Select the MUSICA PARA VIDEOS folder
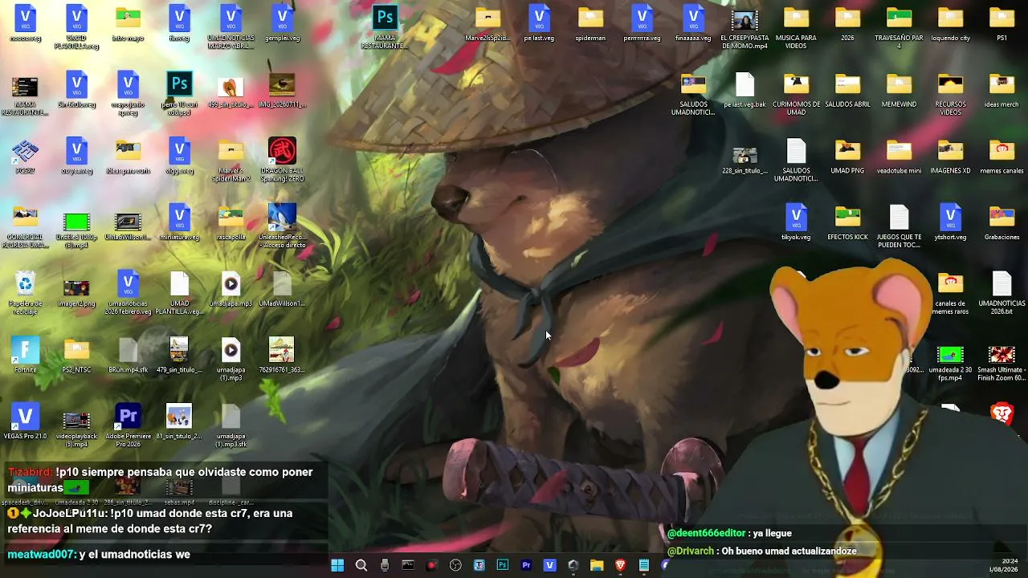The width and height of the screenshot is (1028, 578). click(796, 26)
